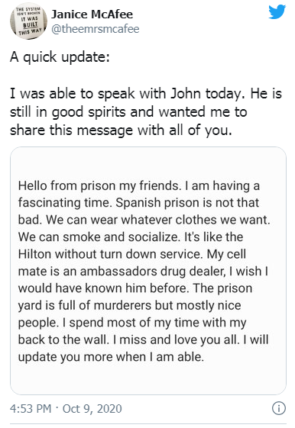Click 'I was able to speak with John' line

pyautogui.click(x=146, y=94)
